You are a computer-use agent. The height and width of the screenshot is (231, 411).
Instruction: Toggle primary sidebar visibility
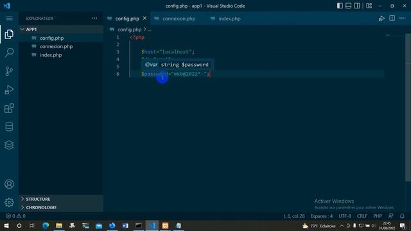[340, 6]
